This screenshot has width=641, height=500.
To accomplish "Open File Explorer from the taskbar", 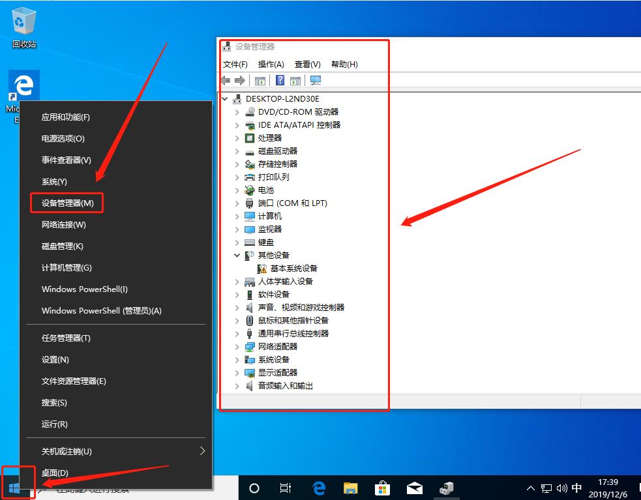I will click(x=350, y=488).
